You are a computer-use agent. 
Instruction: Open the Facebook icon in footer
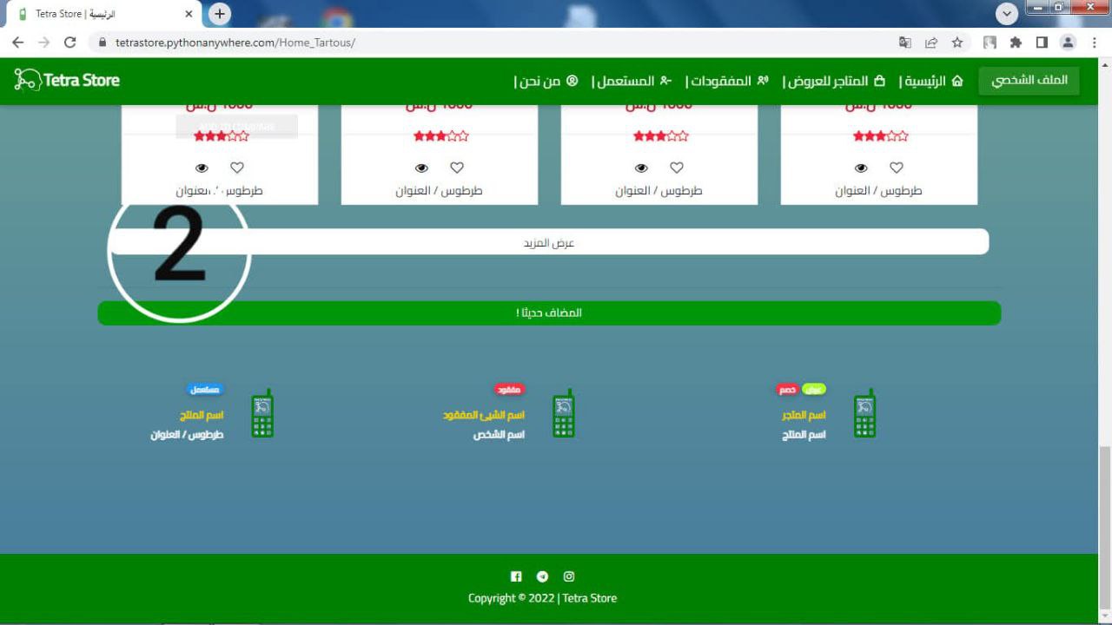point(516,576)
